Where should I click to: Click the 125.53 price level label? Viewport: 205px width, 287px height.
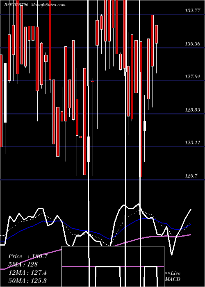(193, 109)
